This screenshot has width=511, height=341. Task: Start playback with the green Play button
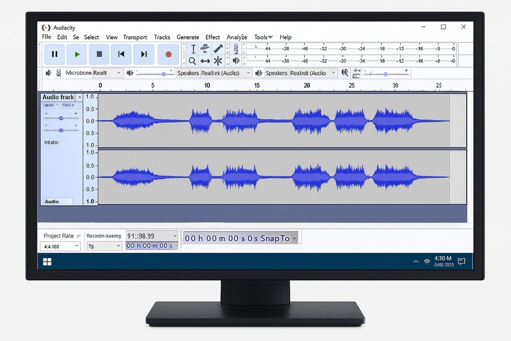point(77,54)
